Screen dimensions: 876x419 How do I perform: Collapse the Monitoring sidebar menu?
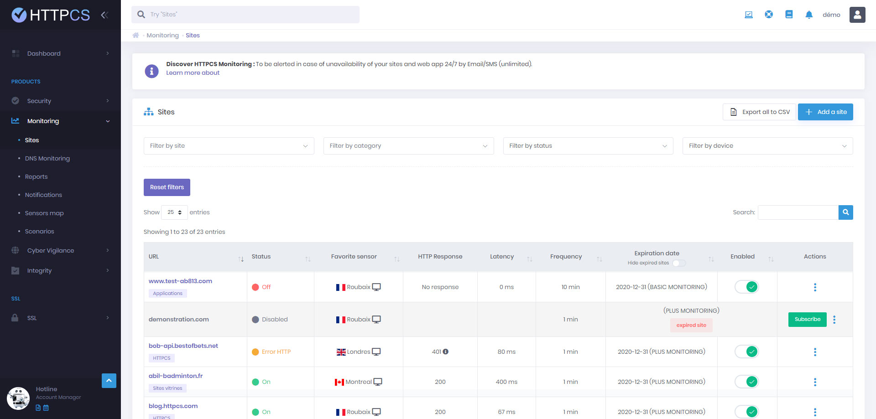point(60,121)
